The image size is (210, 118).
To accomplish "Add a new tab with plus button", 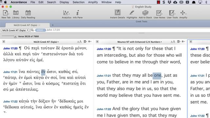I will point(52,25).
